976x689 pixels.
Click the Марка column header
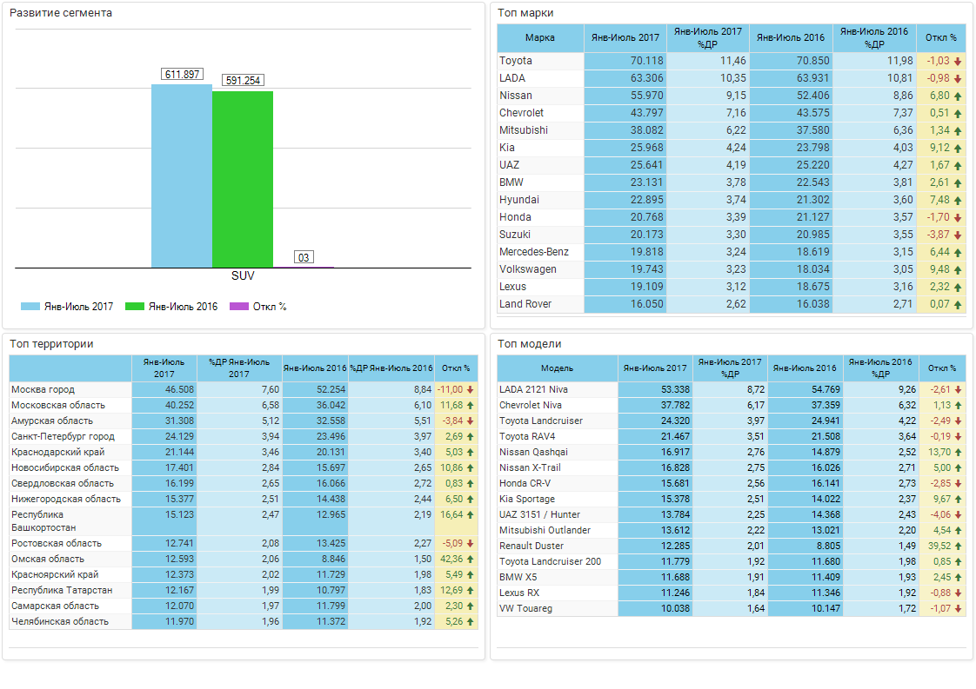pyautogui.click(x=540, y=38)
